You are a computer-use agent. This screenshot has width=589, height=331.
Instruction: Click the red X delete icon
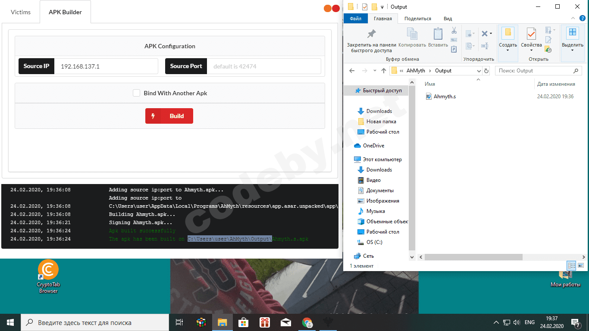coord(485,33)
